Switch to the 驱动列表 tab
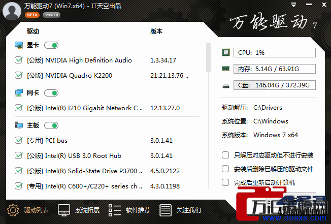 37,210
